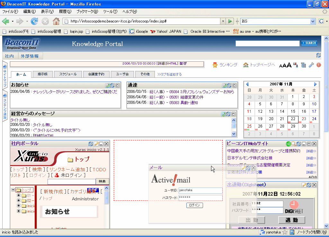Click the house icon for トップページへ
Viewport: 329px width, 237px height.
(x=246, y=65)
